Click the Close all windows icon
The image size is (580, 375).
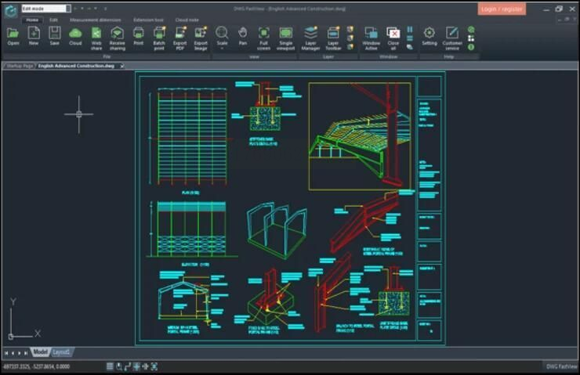(393, 36)
